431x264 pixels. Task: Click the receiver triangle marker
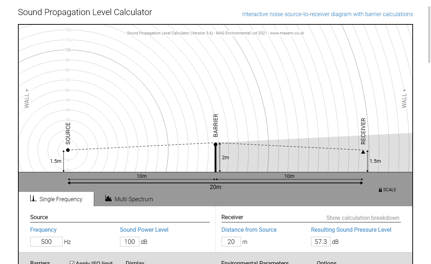point(363,152)
